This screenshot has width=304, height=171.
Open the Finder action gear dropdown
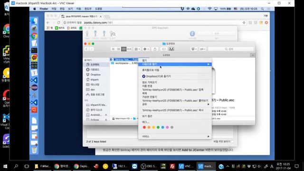click(x=146, y=49)
